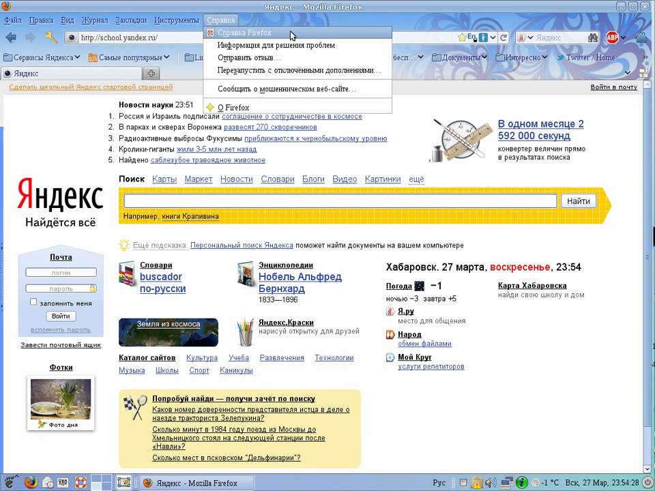Click the volume speaker tray icon
Image resolution: width=655 pixels, height=491 pixels.
[x=491, y=483]
